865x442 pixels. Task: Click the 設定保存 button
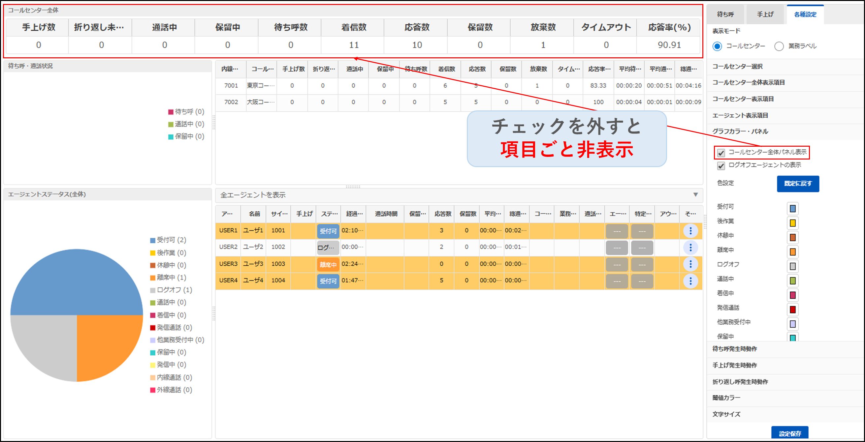(789, 433)
